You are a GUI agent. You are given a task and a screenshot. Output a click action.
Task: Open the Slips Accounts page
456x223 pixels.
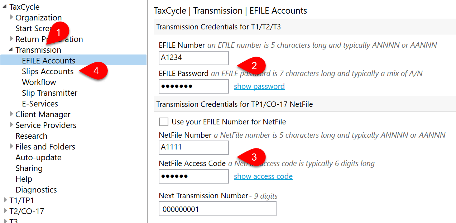48,71
